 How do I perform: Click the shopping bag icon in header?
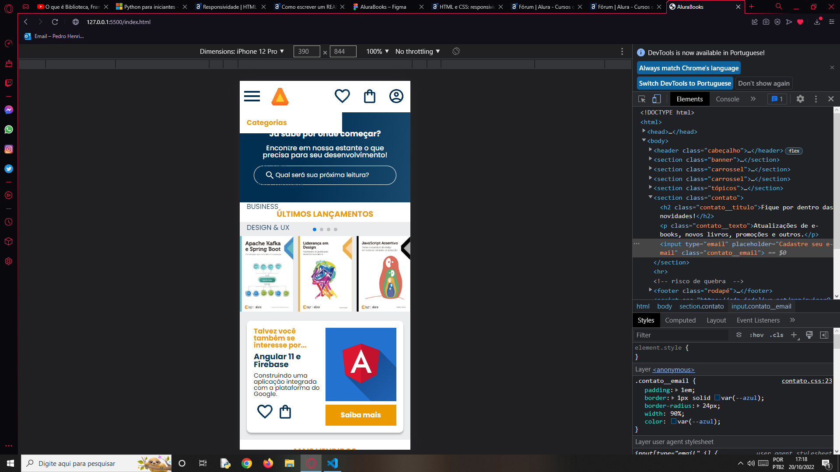pos(369,96)
